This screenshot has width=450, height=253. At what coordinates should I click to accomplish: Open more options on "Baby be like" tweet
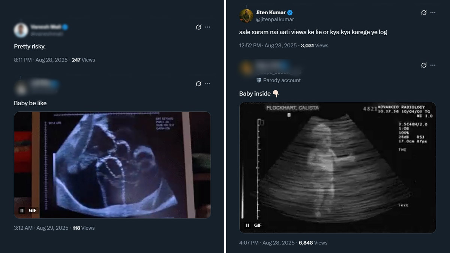point(208,84)
